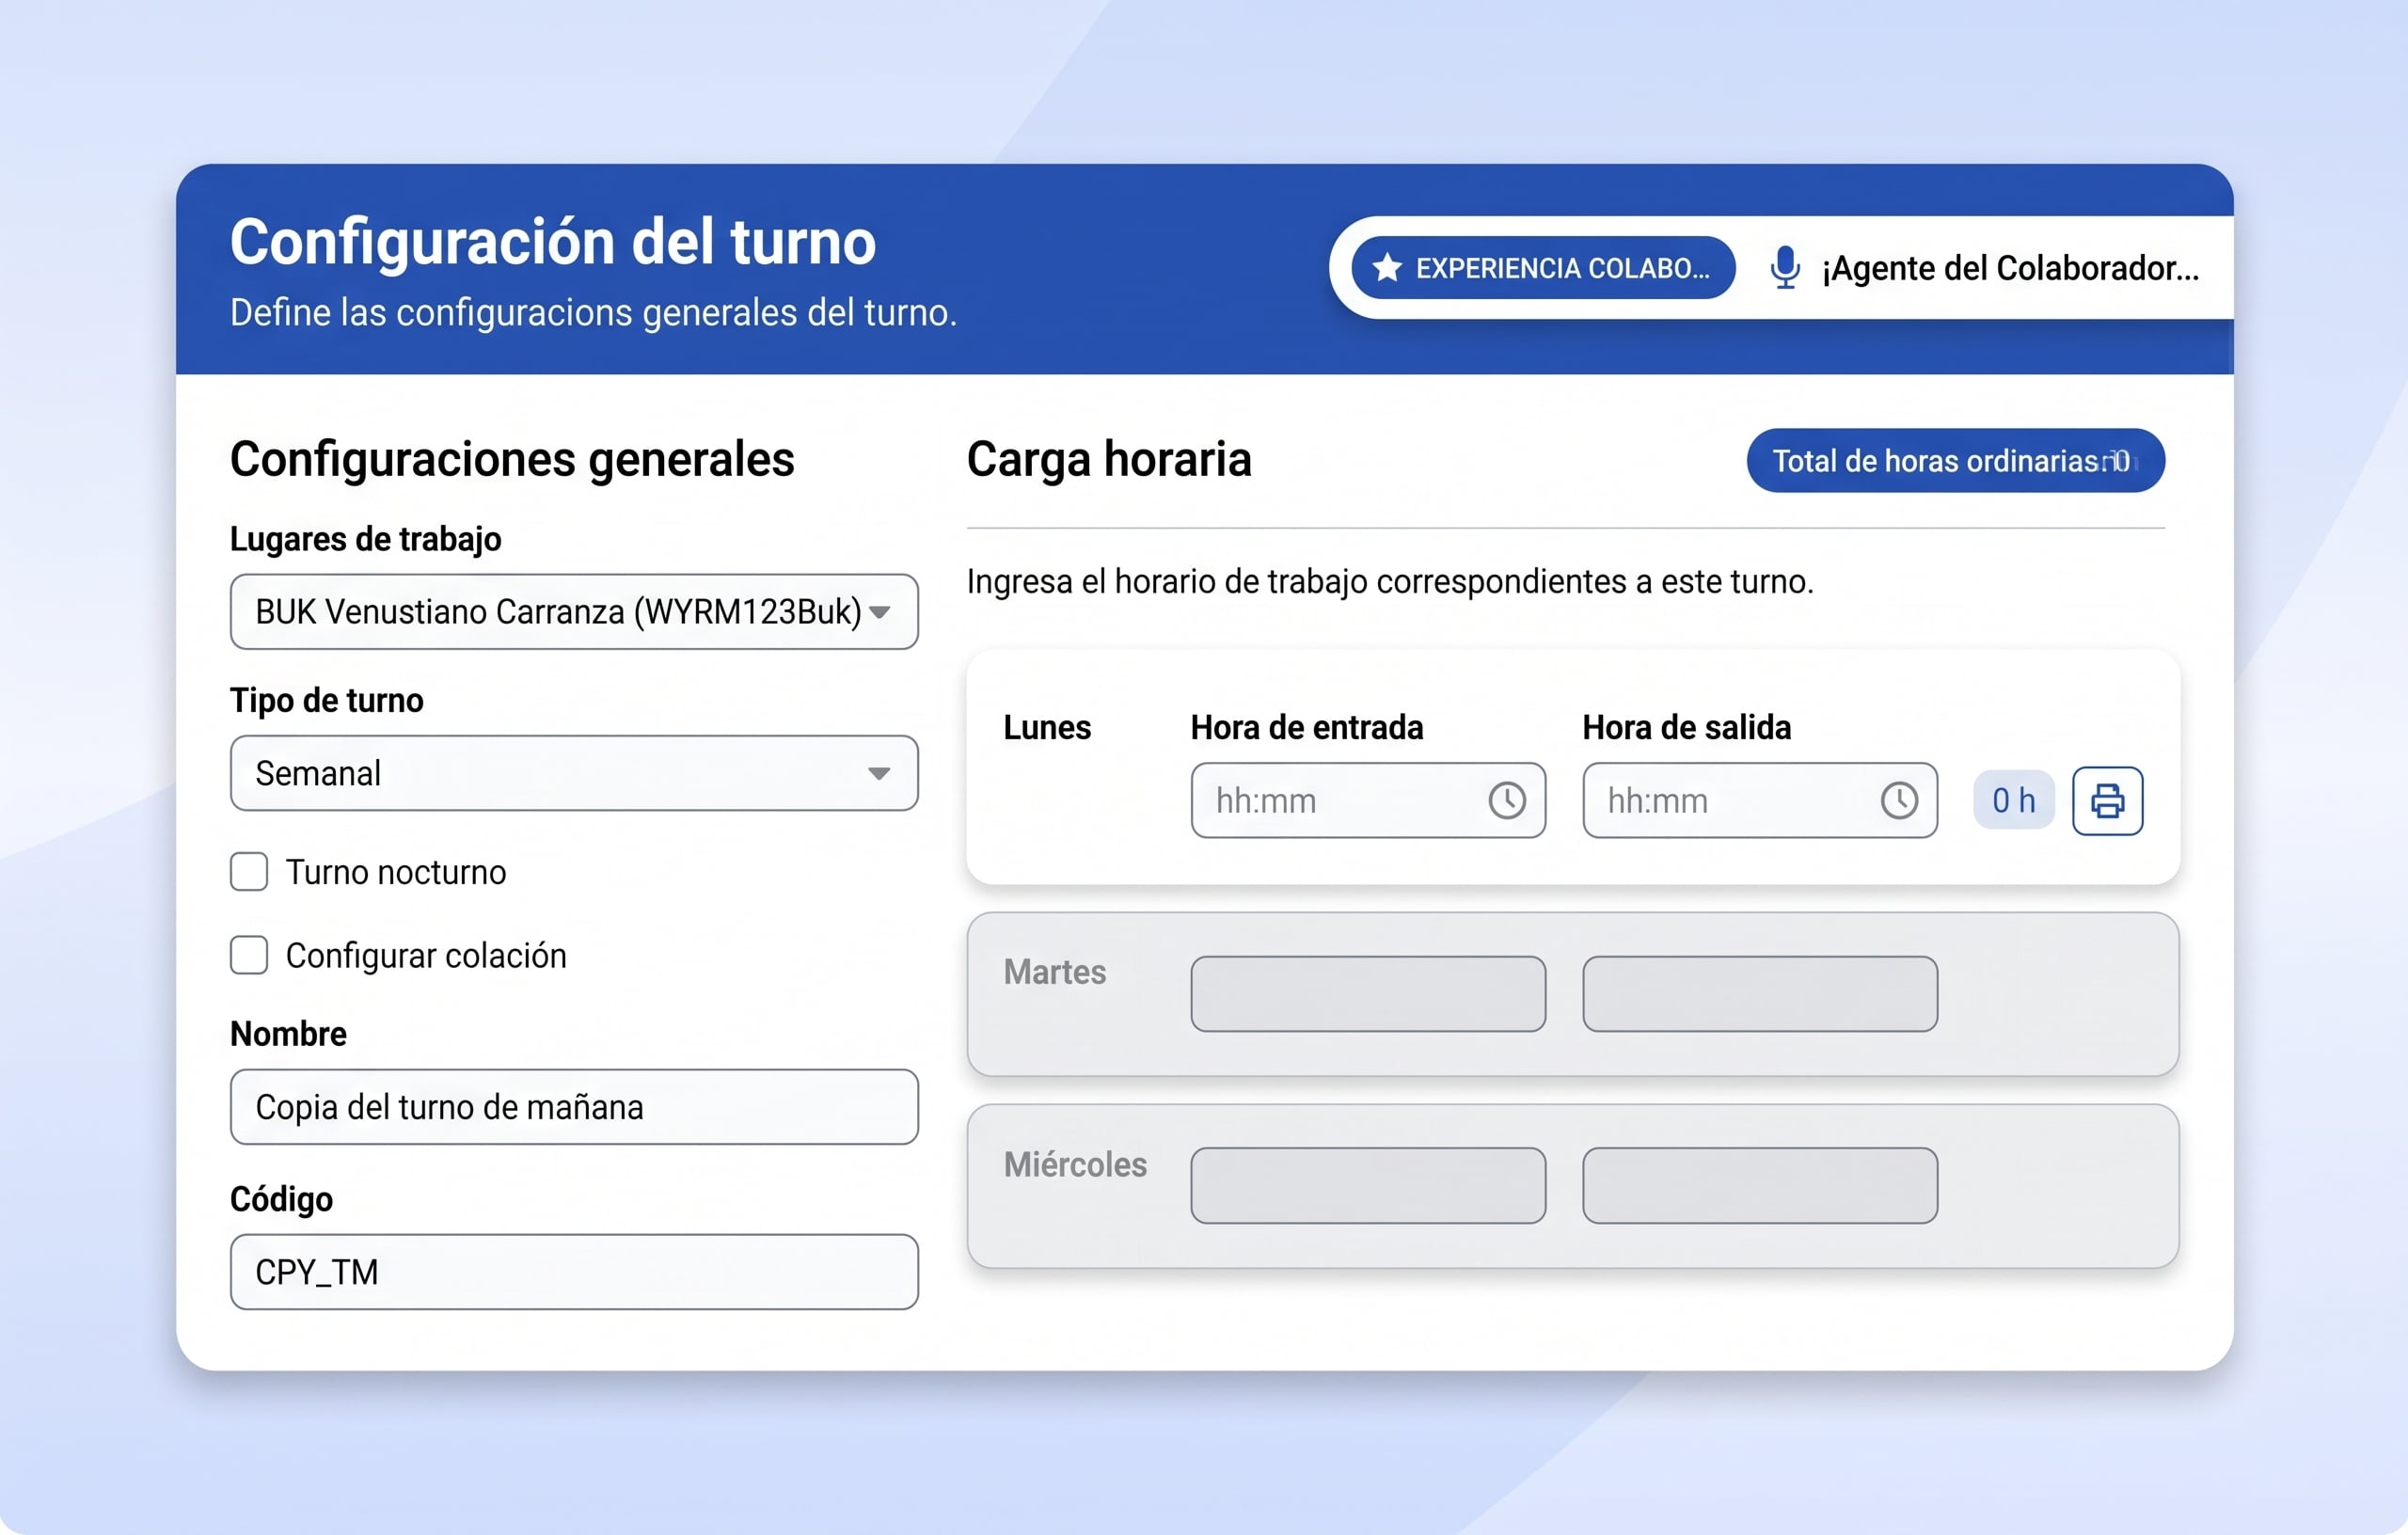Viewport: 2408px width, 1535px height.
Task: Focus the Nombre input with Copia del turno
Action: [x=574, y=1107]
